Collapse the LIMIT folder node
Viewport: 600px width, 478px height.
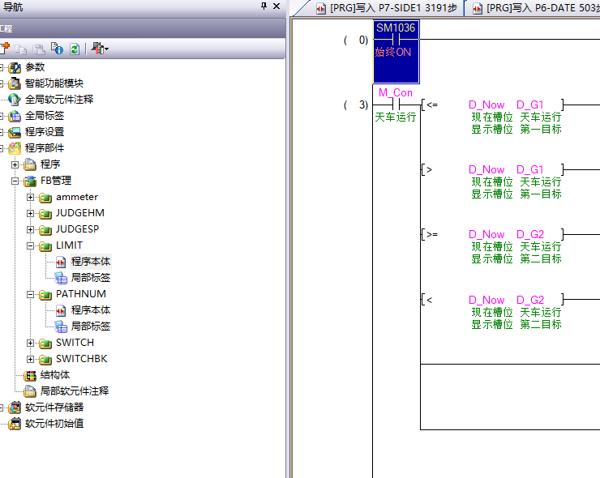click(31, 245)
